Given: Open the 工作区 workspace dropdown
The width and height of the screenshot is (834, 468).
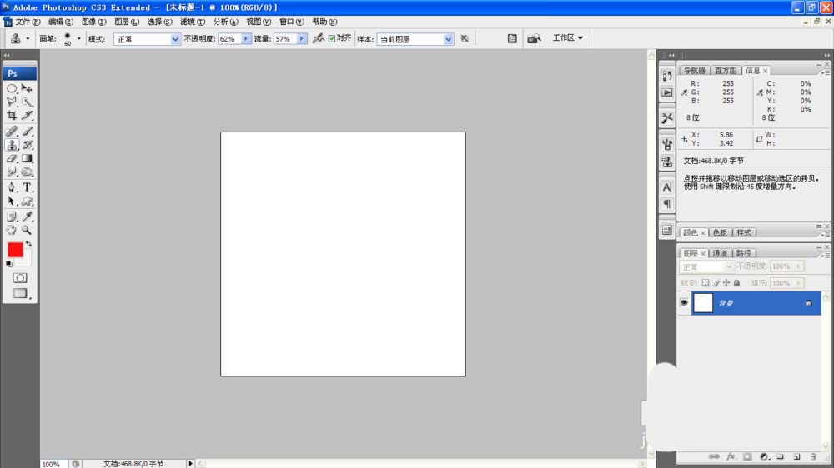Looking at the screenshot, I should (567, 38).
